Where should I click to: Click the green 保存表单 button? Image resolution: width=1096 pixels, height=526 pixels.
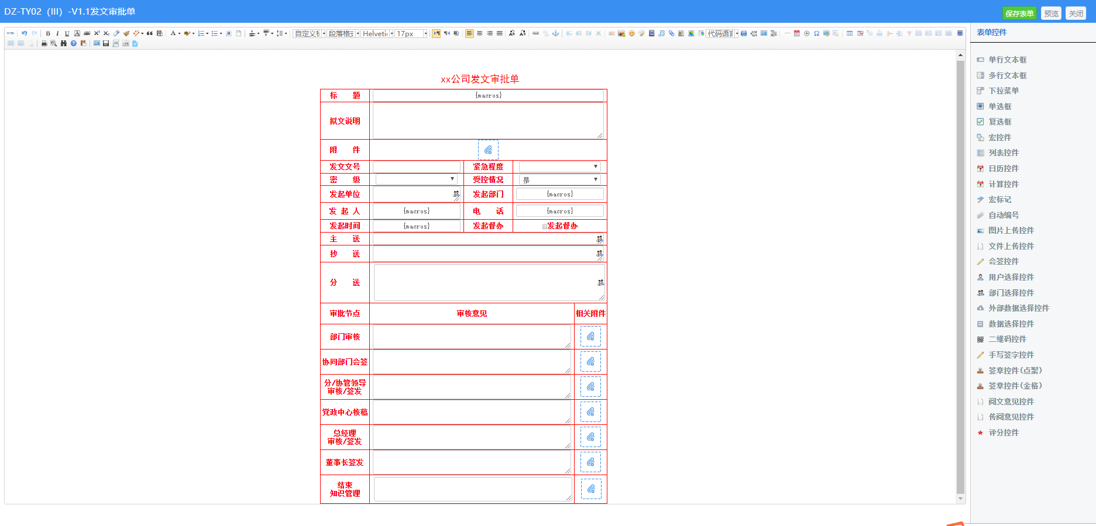click(x=1020, y=13)
